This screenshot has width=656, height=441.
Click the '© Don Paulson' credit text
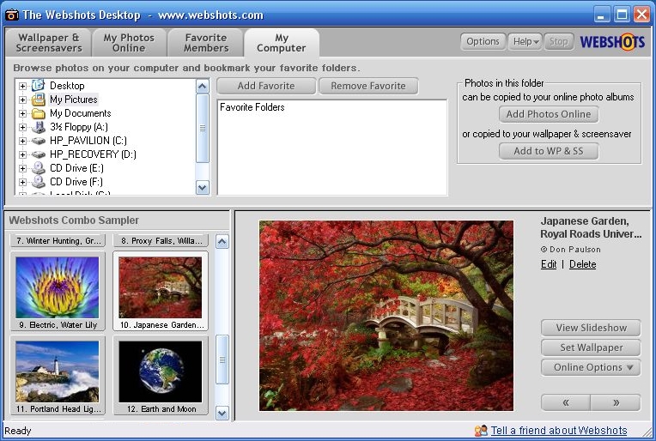571,250
